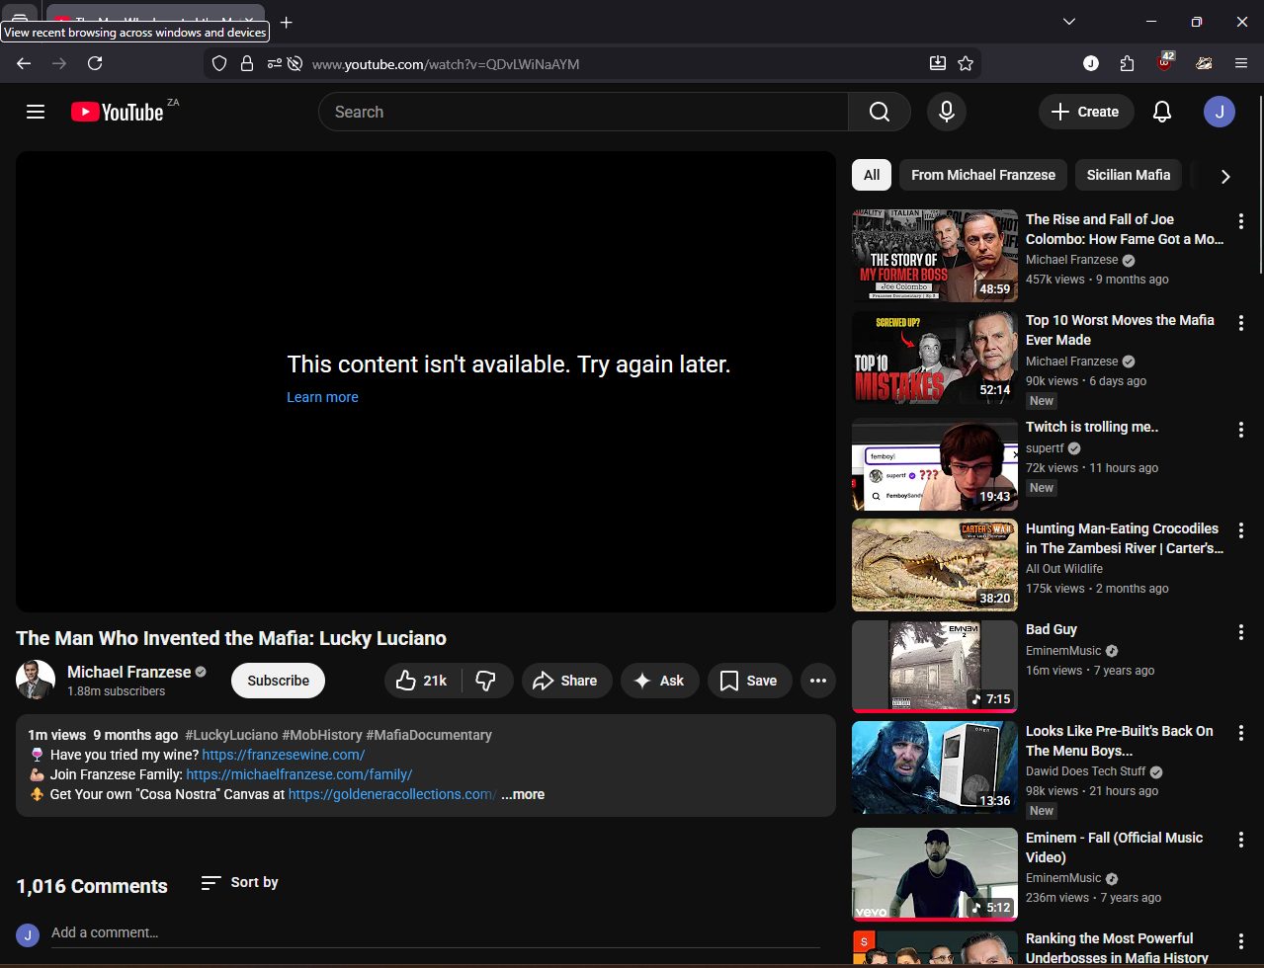Subscribe to Michael Franzese channel
This screenshot has width=1264, height=968.
pyautogui.click(x=278, y=681)
